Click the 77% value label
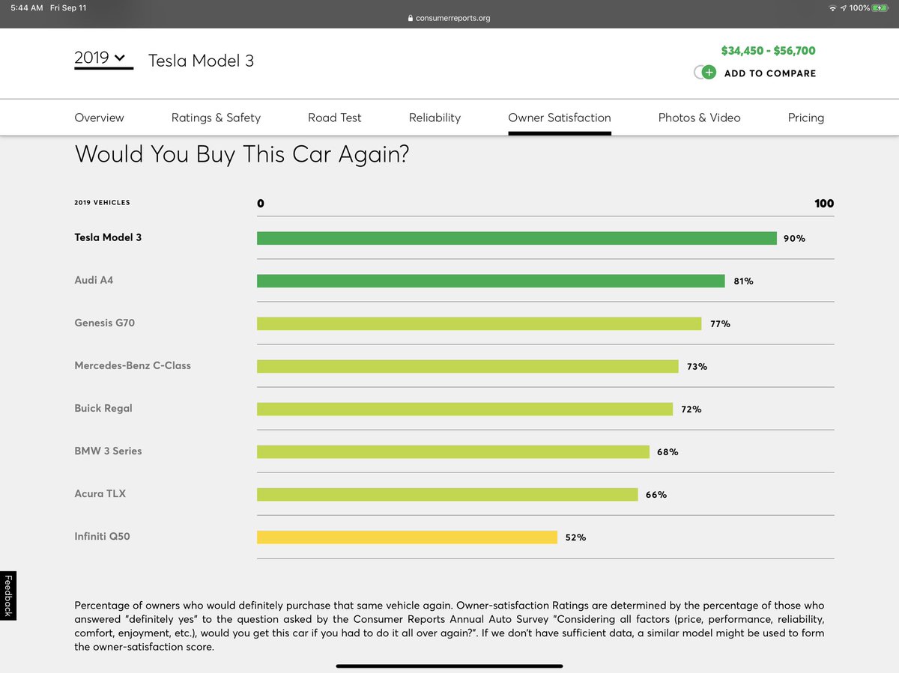Screen dimensions: 899x673 point(720,323)
